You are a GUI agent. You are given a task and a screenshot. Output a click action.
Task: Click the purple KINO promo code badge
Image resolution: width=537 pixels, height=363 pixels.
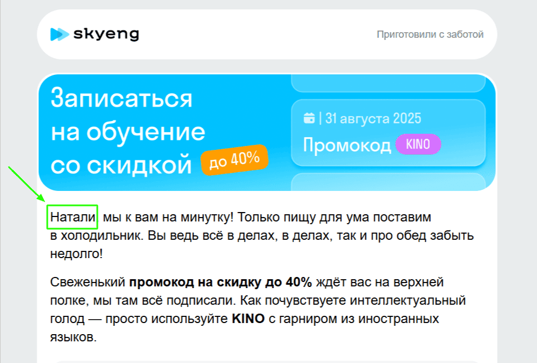pos(418,144)
